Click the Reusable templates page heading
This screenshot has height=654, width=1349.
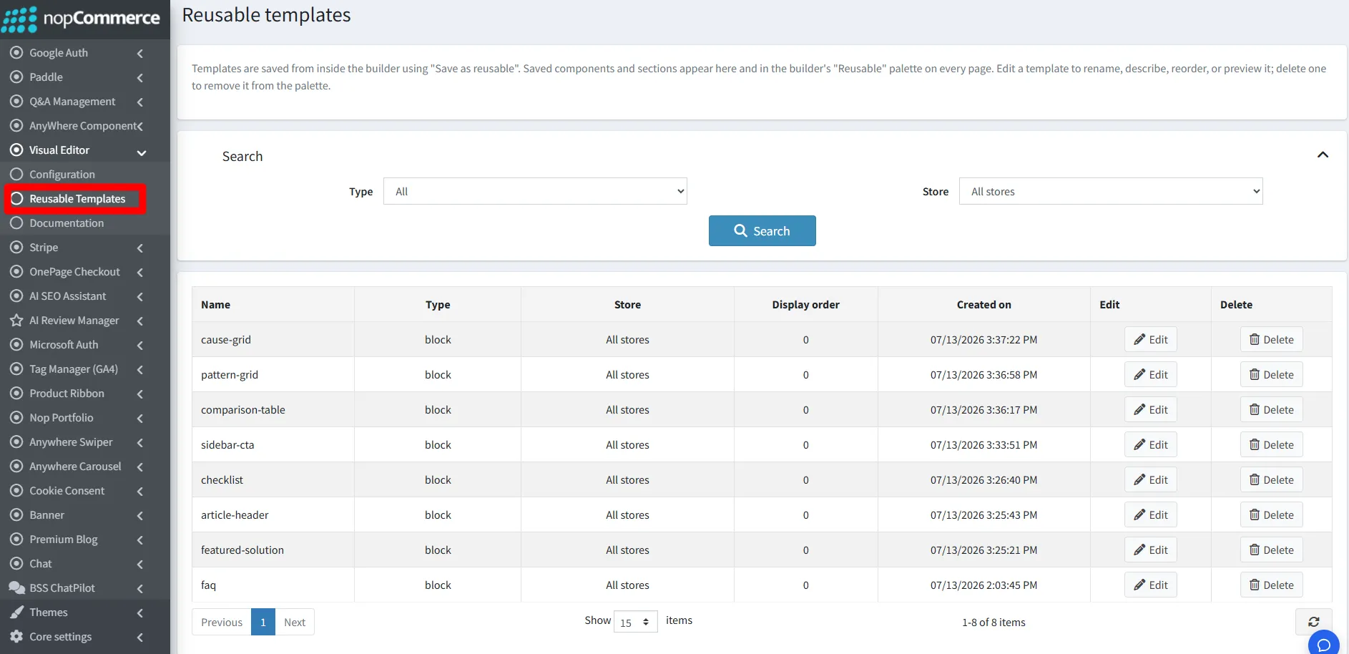(x=266, y=15)
